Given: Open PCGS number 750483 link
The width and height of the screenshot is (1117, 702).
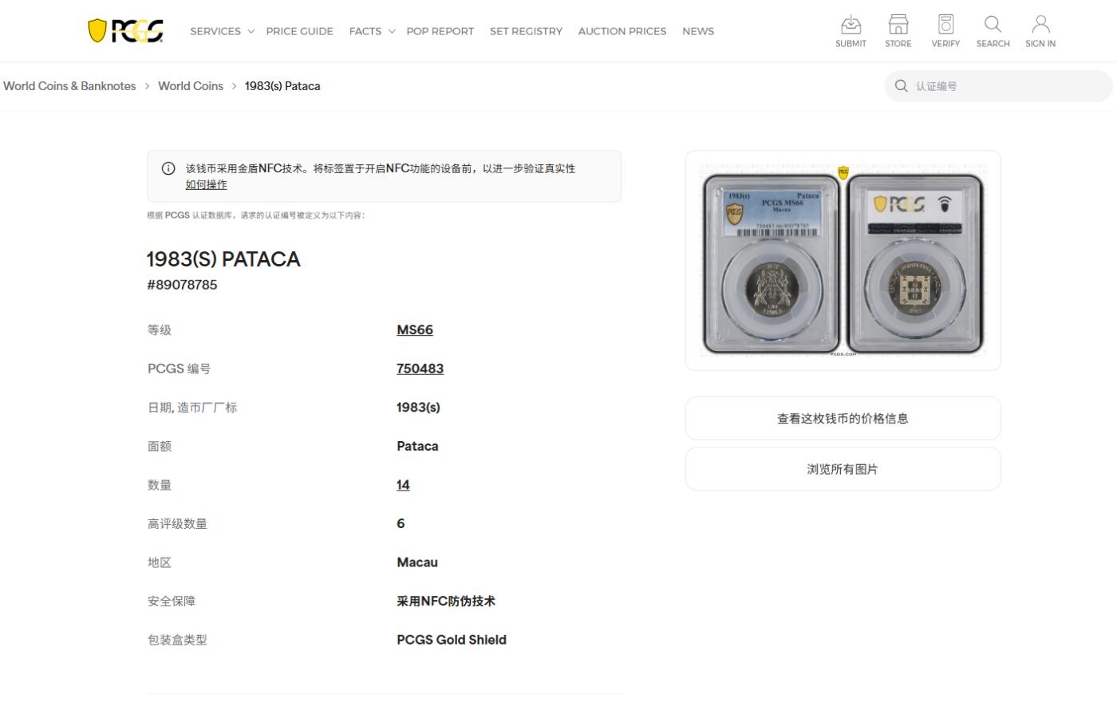Looking at the screenshot, I should click(420, 369).
